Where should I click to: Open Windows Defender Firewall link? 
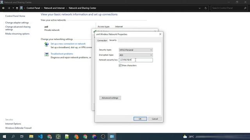[18, 128]
